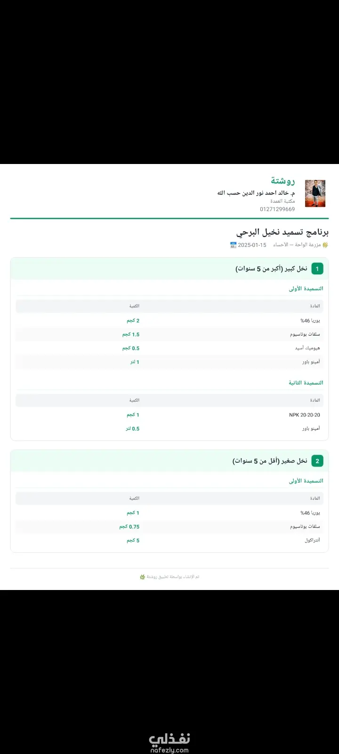Open the first التسميدة الثانية heading
339x754 pixels.
click(x=306, y=383)
